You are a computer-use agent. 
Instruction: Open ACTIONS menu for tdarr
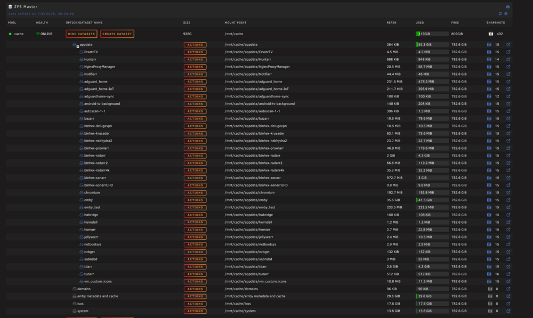(195, 267)
